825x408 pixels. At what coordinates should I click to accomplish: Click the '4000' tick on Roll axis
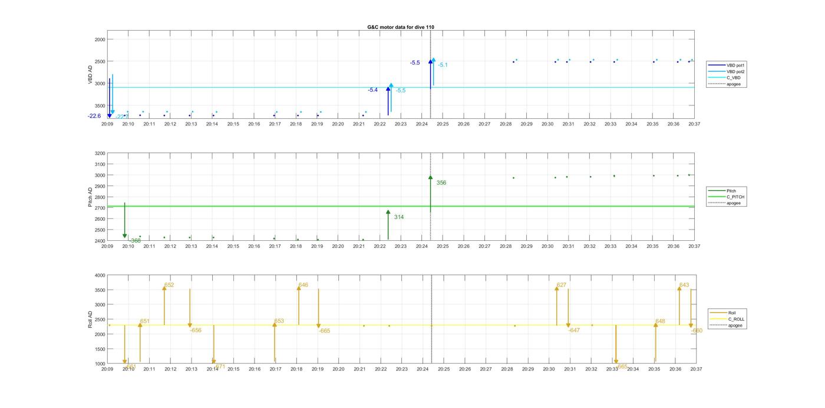tap(100, 276)
